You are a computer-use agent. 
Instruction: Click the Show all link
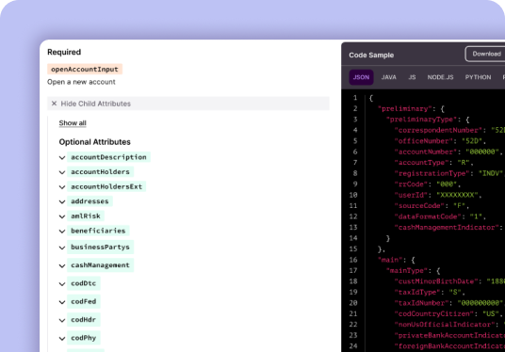(73, 123)
